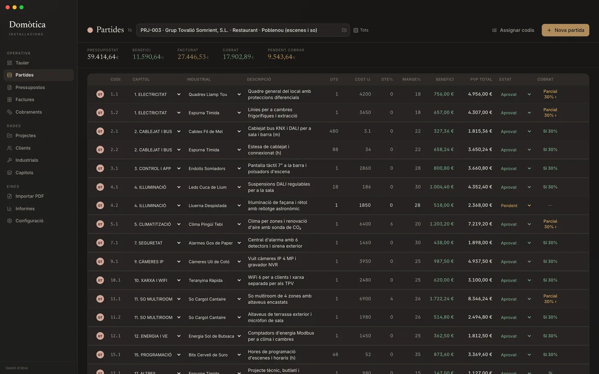
Task: Open industrial dropdown Cables Fil de Mel
Action: tap(214, 132)
